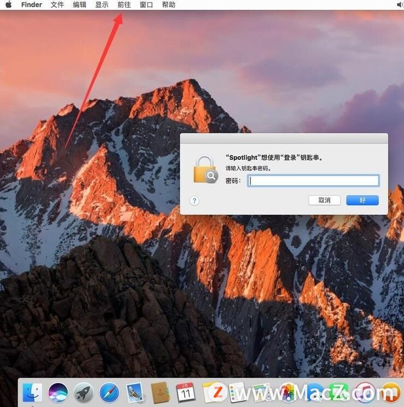
Task: Open Finder from the Dock
Action: click(32, 392)
